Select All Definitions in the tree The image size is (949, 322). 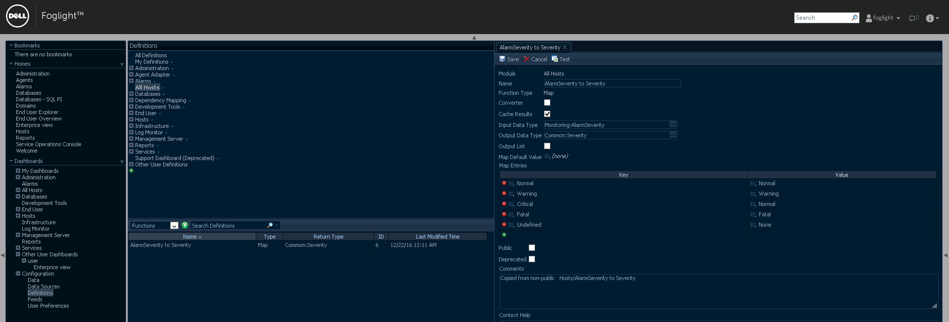pyautogui.click(x=151, y=55)
